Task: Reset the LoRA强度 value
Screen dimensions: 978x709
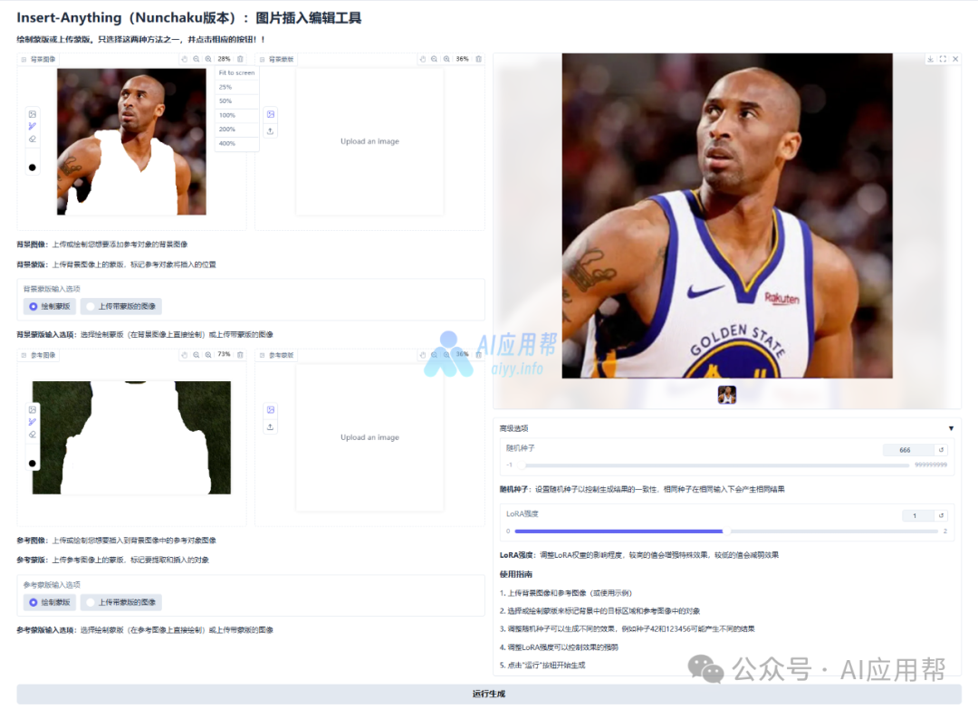Action: (941, 515)
